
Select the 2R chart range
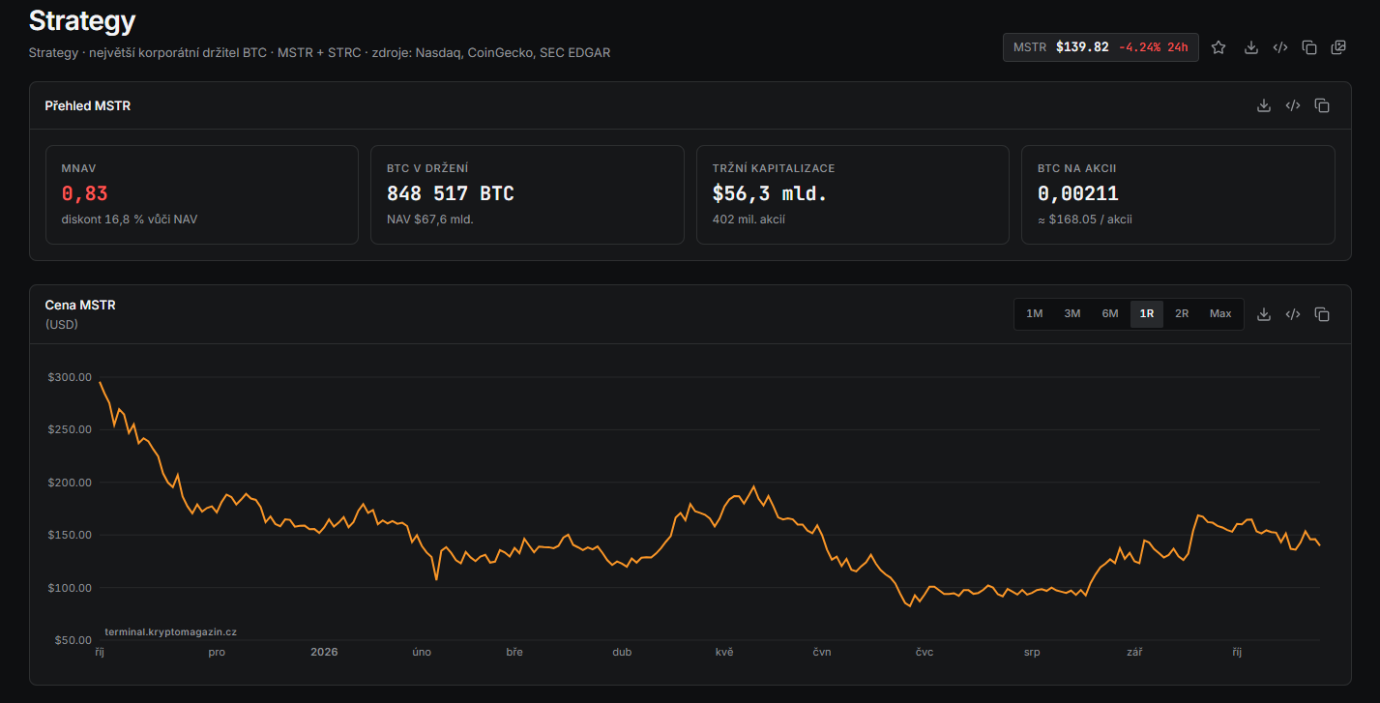point(1182,313)
